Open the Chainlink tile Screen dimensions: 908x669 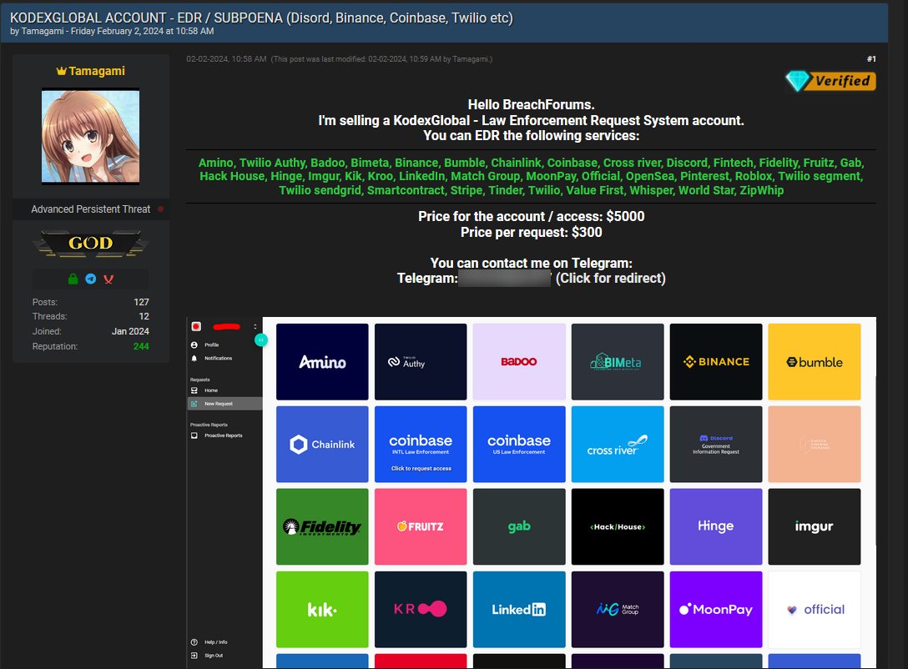(x=322, y=444)
